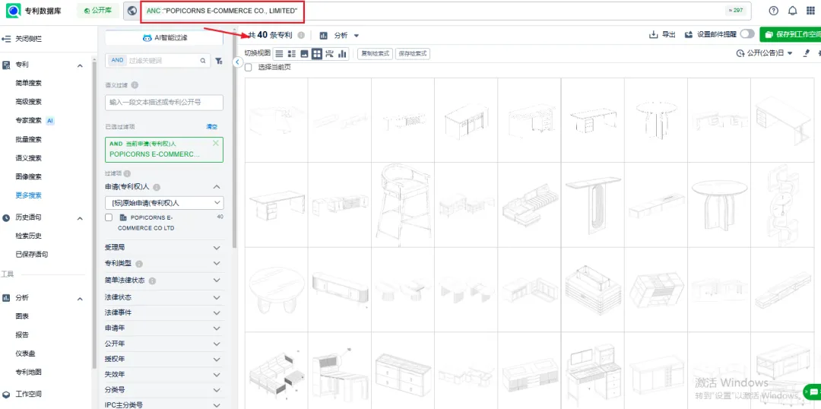Switch to image view icon

click(304, 53)
